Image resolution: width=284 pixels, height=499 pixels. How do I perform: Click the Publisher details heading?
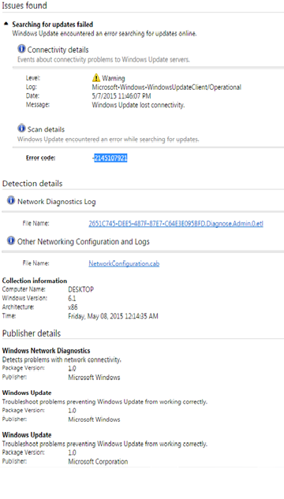[32, 333]
